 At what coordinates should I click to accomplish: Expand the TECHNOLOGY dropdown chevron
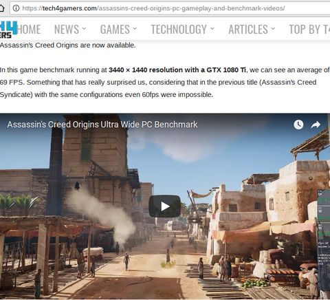[x=212, y=29]
